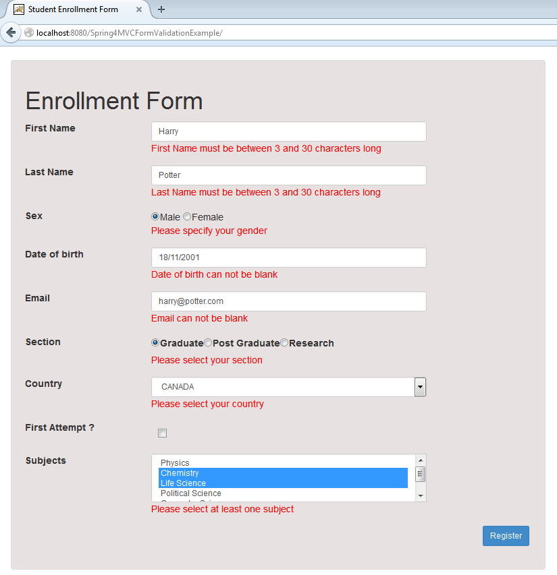Select Physics in the Subjects list
Viewport: 557px width, 575px height.
coord(175,463)
